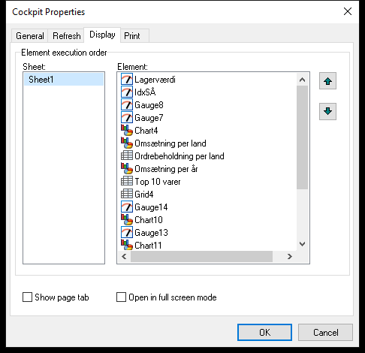The width and height of the screenshot is (365, 353).
Task: Select the gauge icon for Gauge14
Action: 127,207
